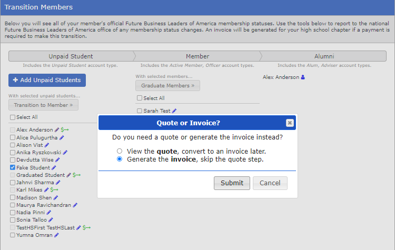Click the edit pencil next to Alex Anderson
The height and width of the screenshot is (250, 395).
[x=57, y=130]
